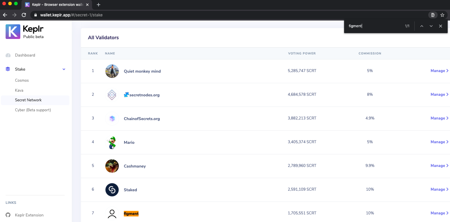The image size is (450, 222).
Task: Select Kava staking chain
Action: click(x=19, y=90)
